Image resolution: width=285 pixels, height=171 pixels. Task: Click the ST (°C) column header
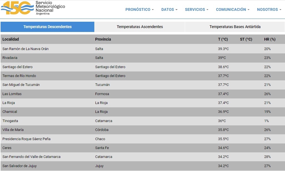(x=246, y=39)
